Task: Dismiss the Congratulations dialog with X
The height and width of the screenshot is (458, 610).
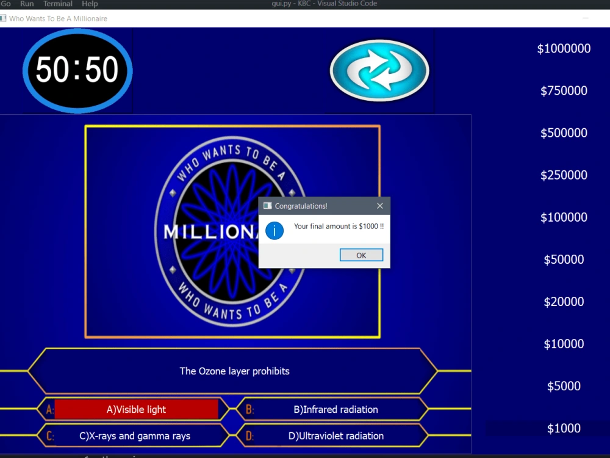Action: tap(379, 206)
